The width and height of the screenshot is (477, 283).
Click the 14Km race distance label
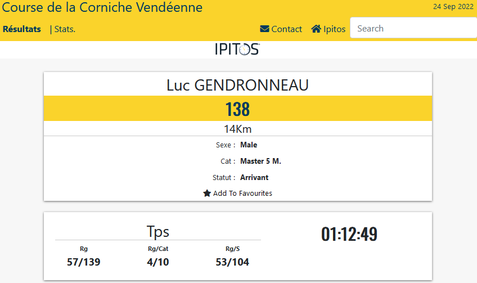(x=238, y=129)
